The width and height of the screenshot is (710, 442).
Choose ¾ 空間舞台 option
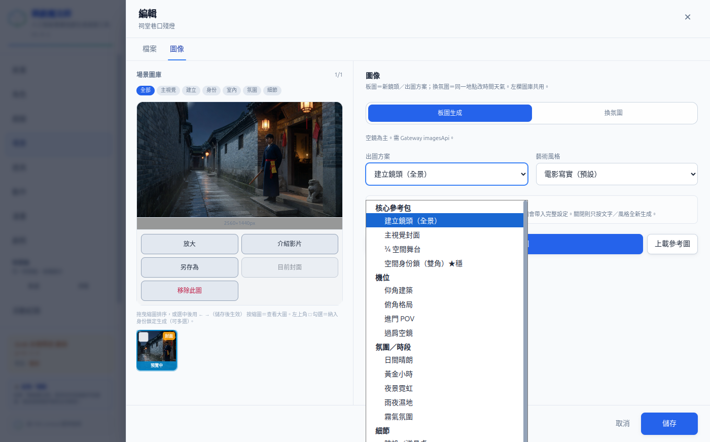pyautogui.click(x=445, y=249)
